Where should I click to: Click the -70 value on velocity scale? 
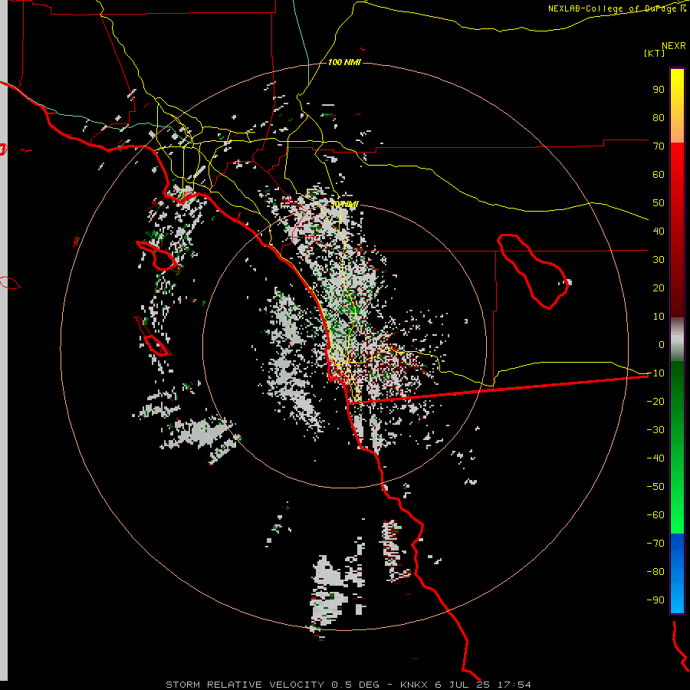click(x=655, y=544)
